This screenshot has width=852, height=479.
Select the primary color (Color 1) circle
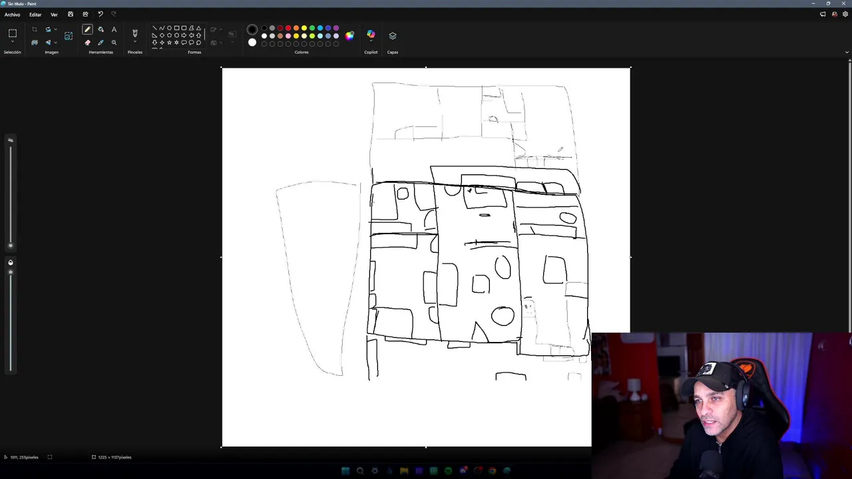tap(252, 29)
